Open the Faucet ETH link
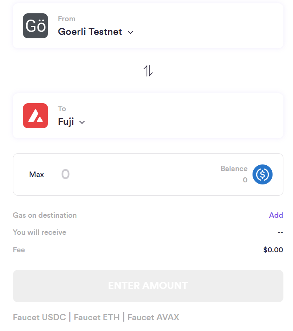Screen dimensions: 293x331 (96, 317)
